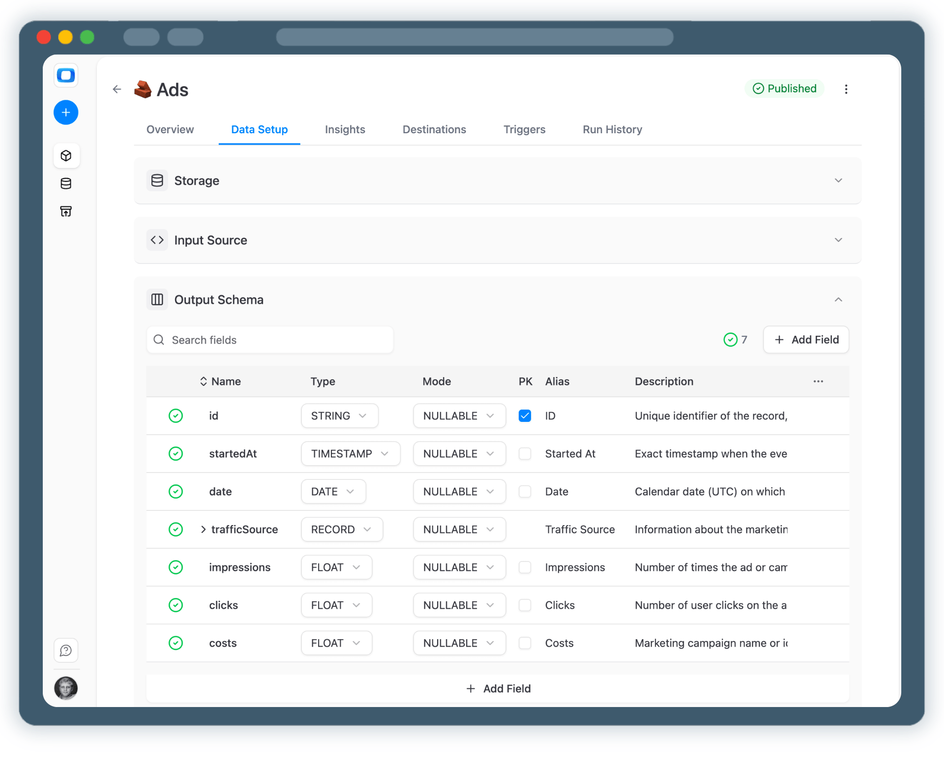The width and height of the screenshot is (944, 768).
Task: Expand the Storage section
Action: [x=838, y=180]
